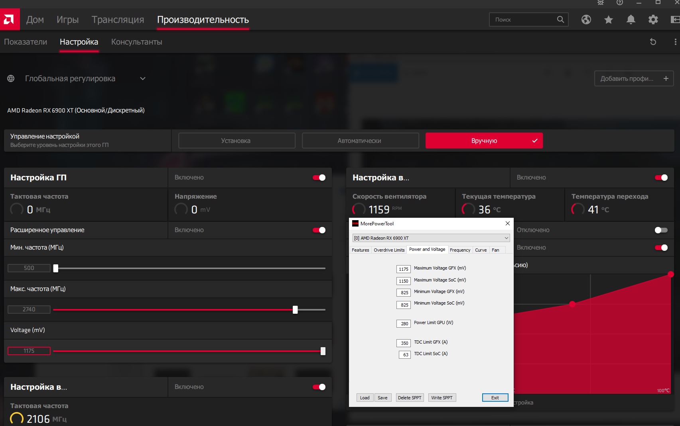Toggle the Настройка ГП switch

(x=319, y=178)
